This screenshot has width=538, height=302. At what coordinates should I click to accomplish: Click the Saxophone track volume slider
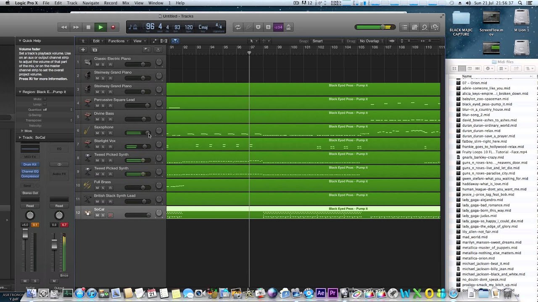tap(138, 133)
